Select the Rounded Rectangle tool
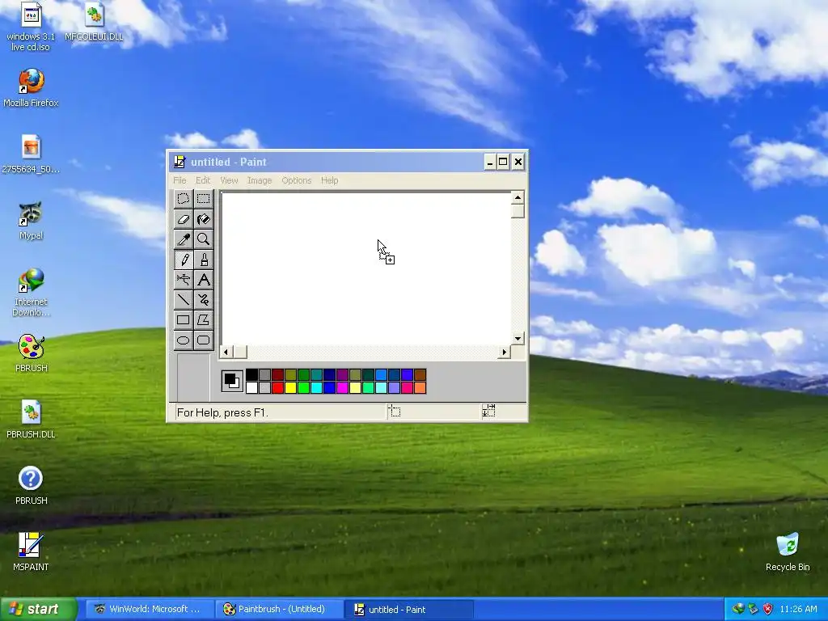828x621 pixels. (x=203, y=340)
